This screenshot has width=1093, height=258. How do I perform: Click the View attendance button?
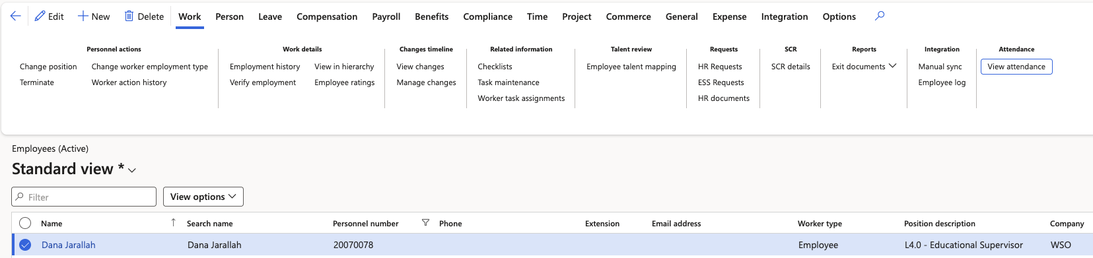[1016, 67]
